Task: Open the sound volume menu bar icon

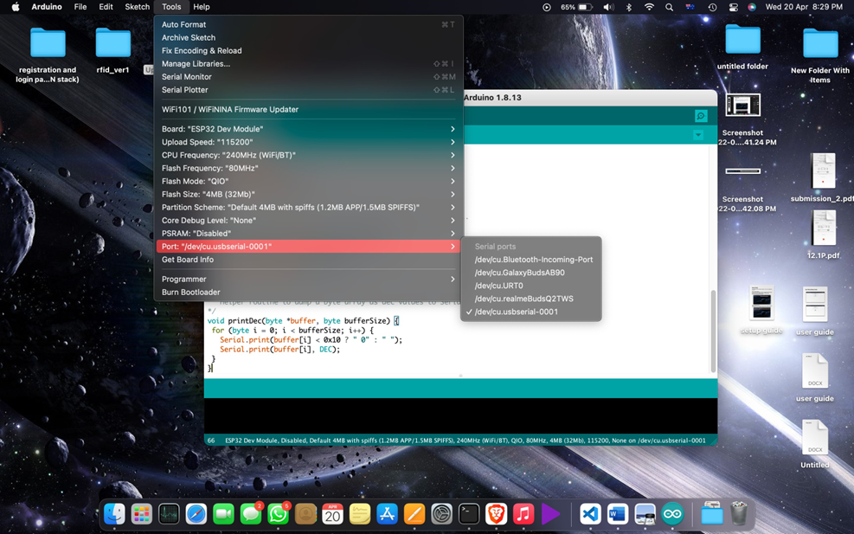Action: click(x=608, y=7)
